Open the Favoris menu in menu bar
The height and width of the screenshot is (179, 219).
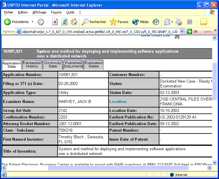pos(56,12)
